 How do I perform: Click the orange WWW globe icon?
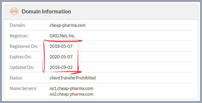click(x=14, y=11)
